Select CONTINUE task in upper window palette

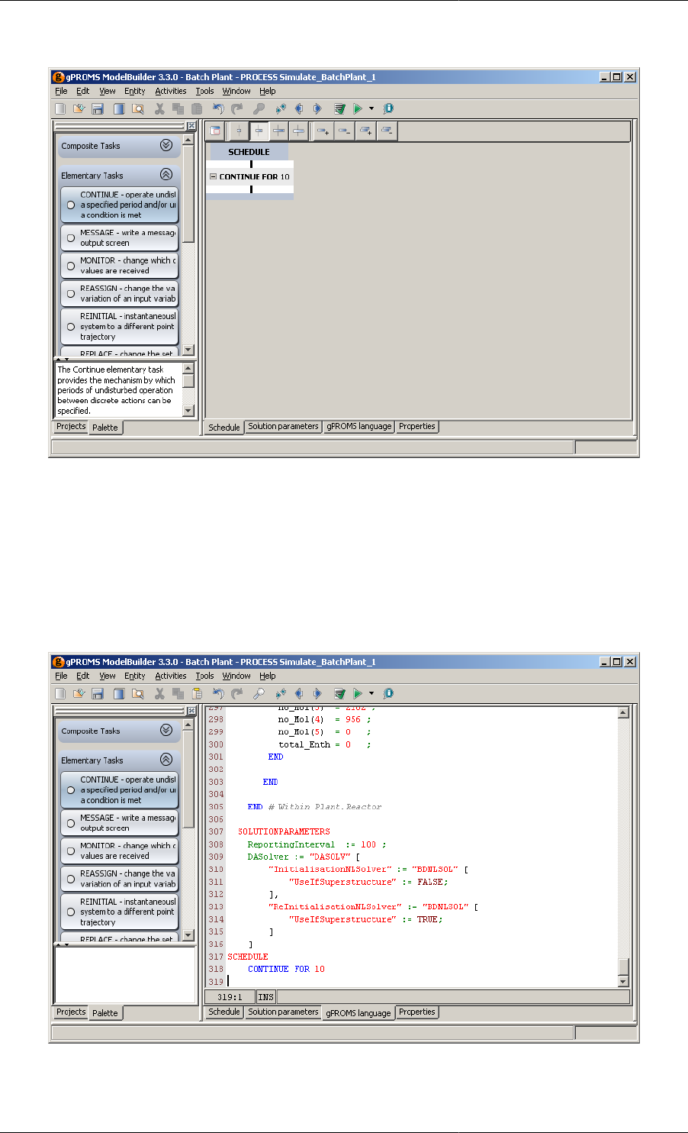click(x=120, y=205)
